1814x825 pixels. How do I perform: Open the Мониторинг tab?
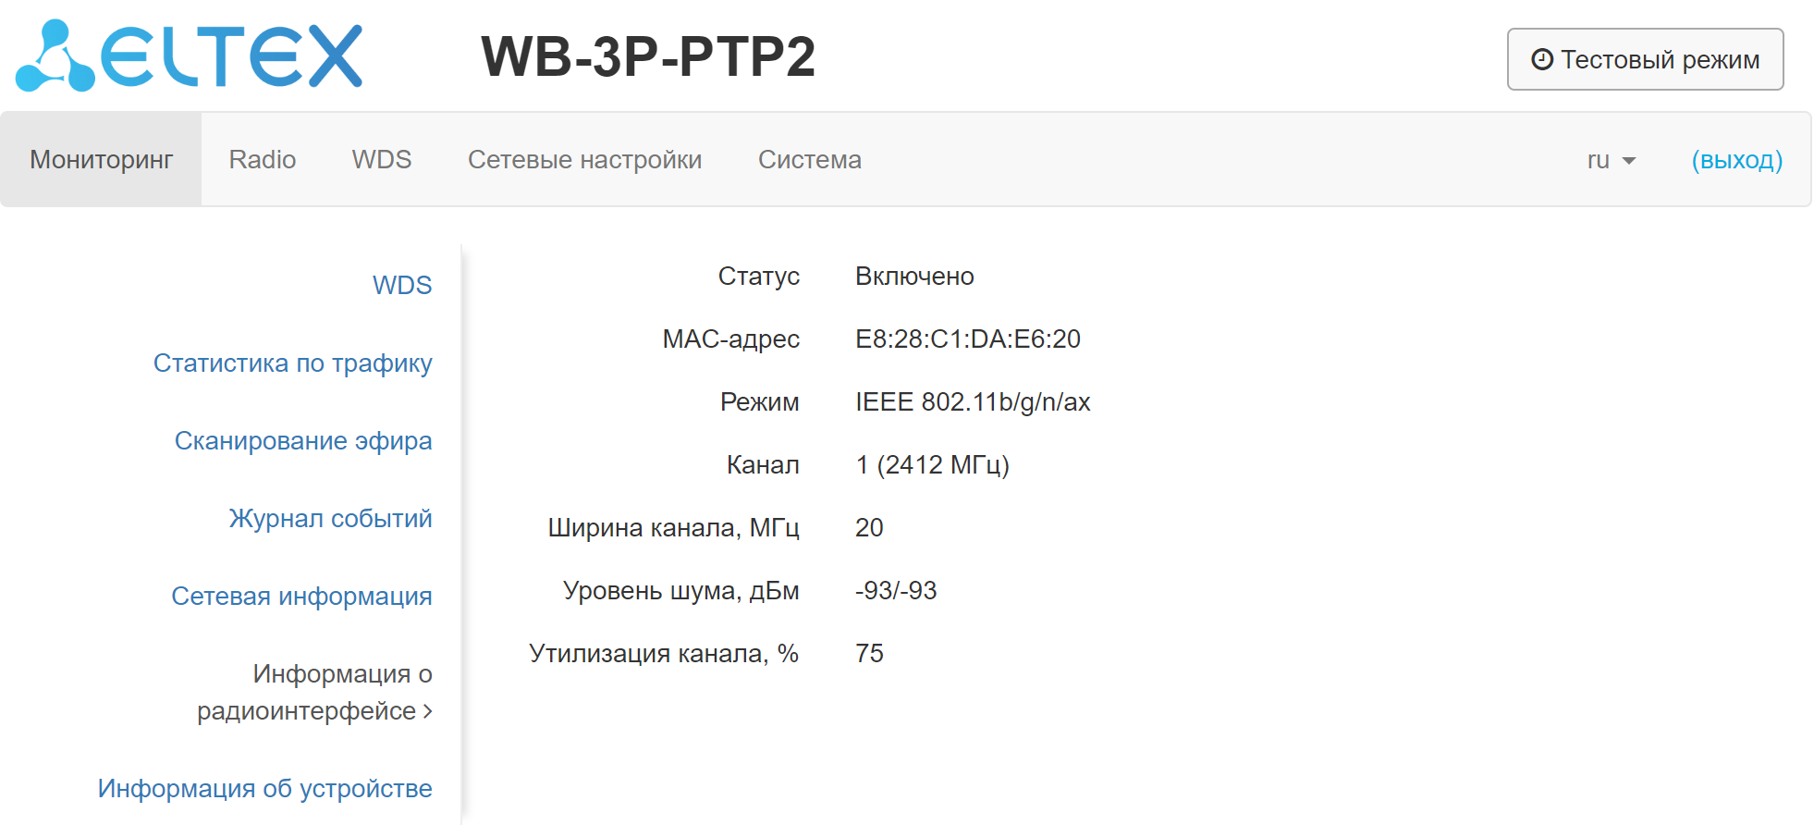coord(101,160)
